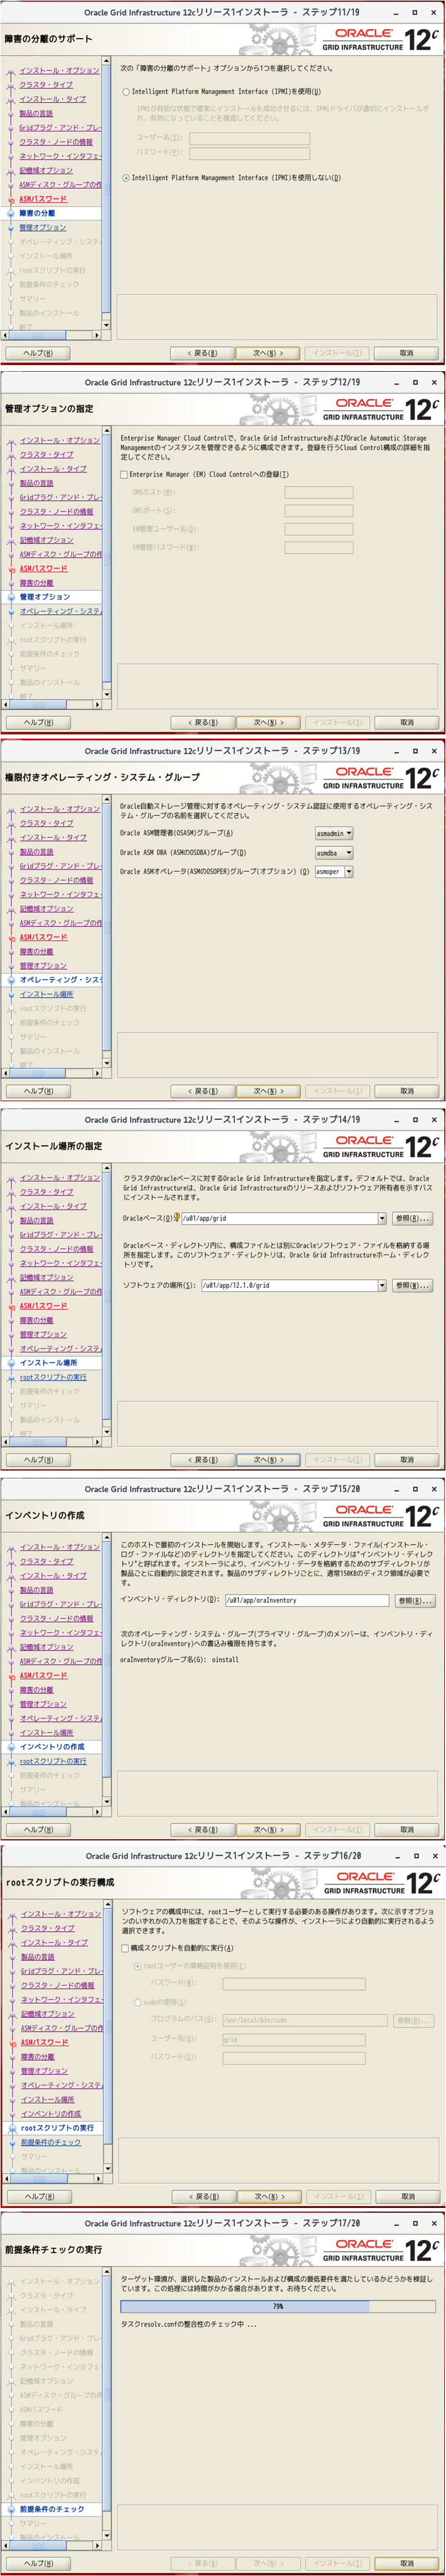
Task: Open オペレーティング・システム link in step 12 sidebar
Action: tap(60, 611)
